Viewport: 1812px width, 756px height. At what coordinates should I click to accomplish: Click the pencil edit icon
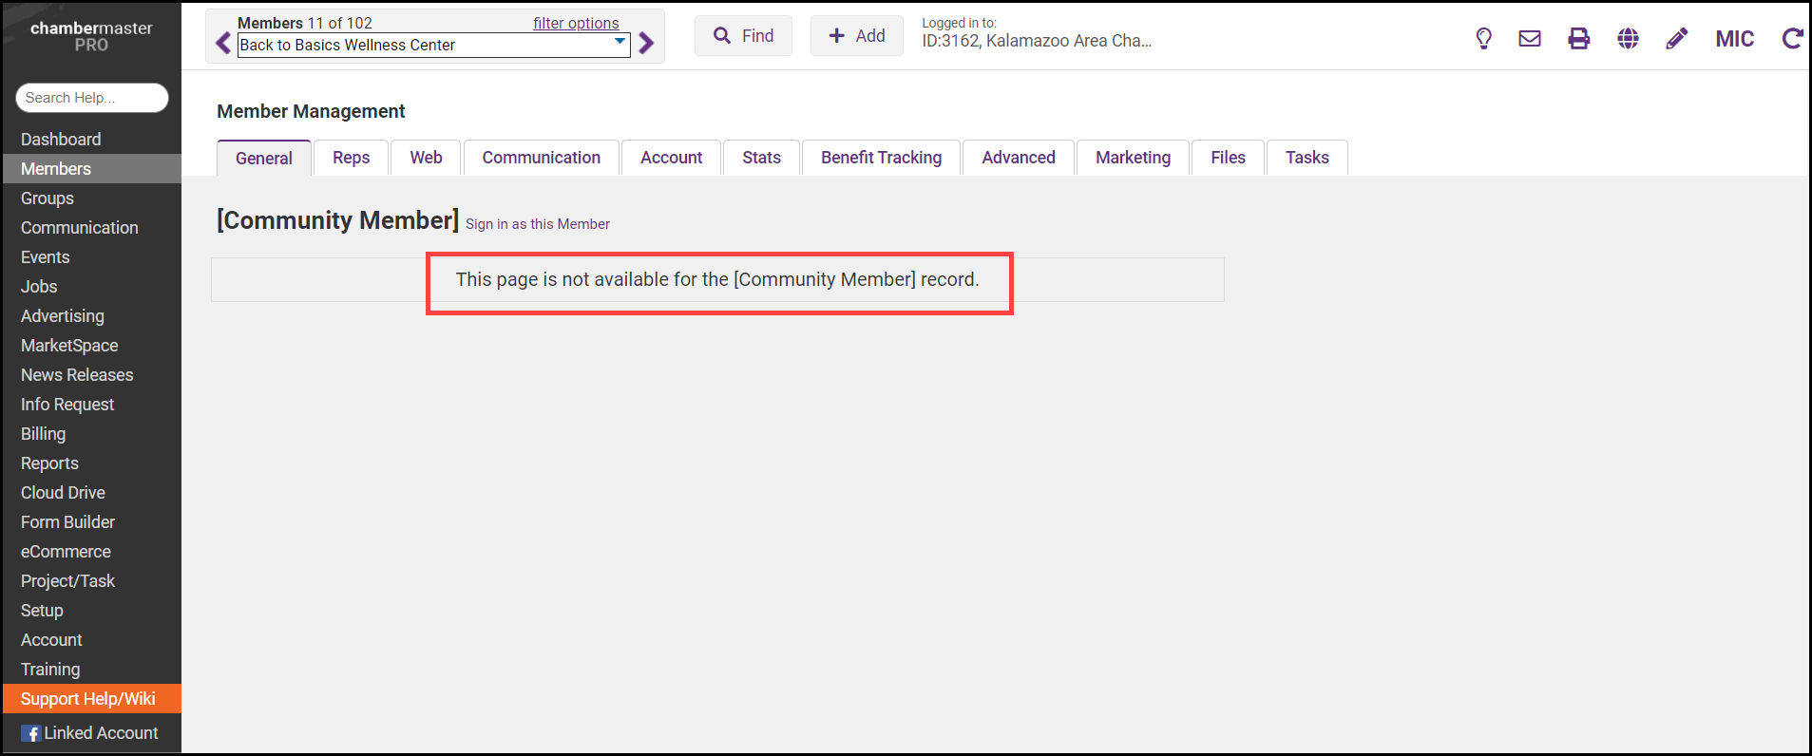(1677, 39)
